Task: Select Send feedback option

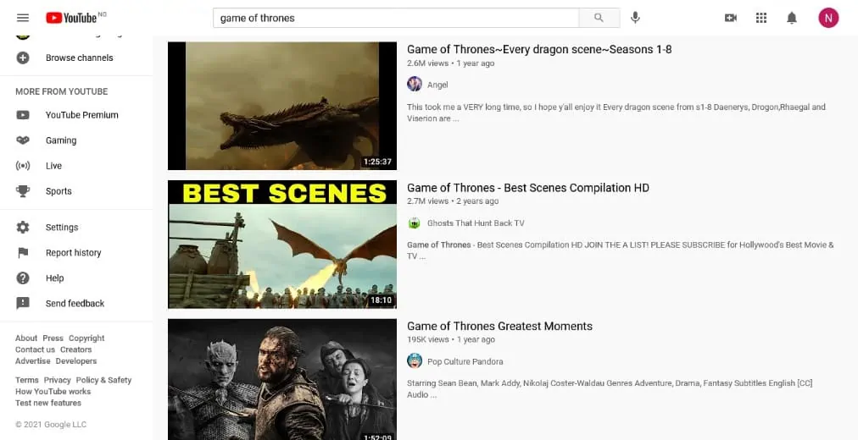Action: [76, 304]
